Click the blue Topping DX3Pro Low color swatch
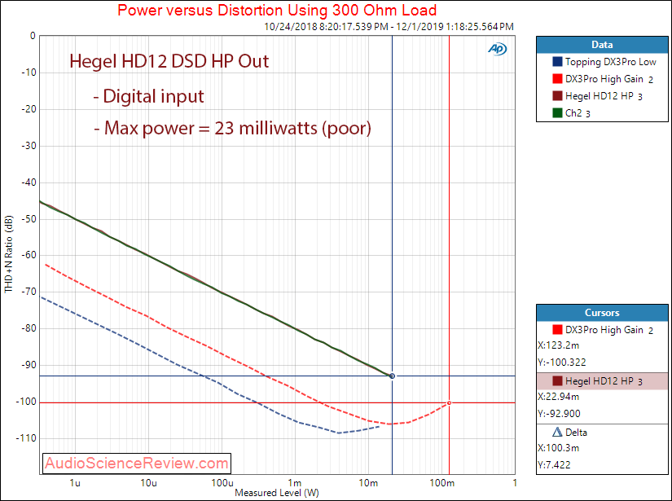This screenshot has width=672, height=501. (x=557, y=62)
